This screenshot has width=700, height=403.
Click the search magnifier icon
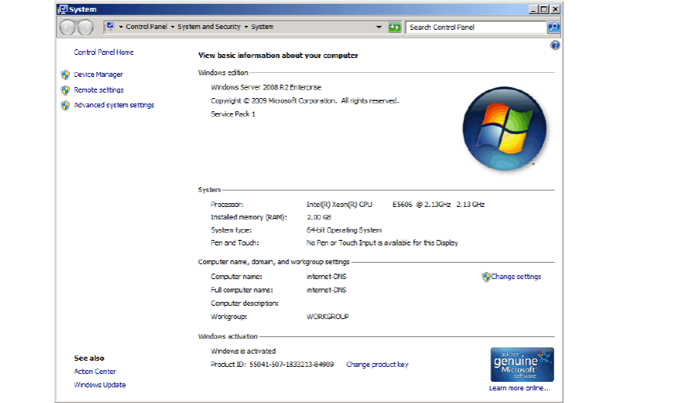tap(553, 27)
